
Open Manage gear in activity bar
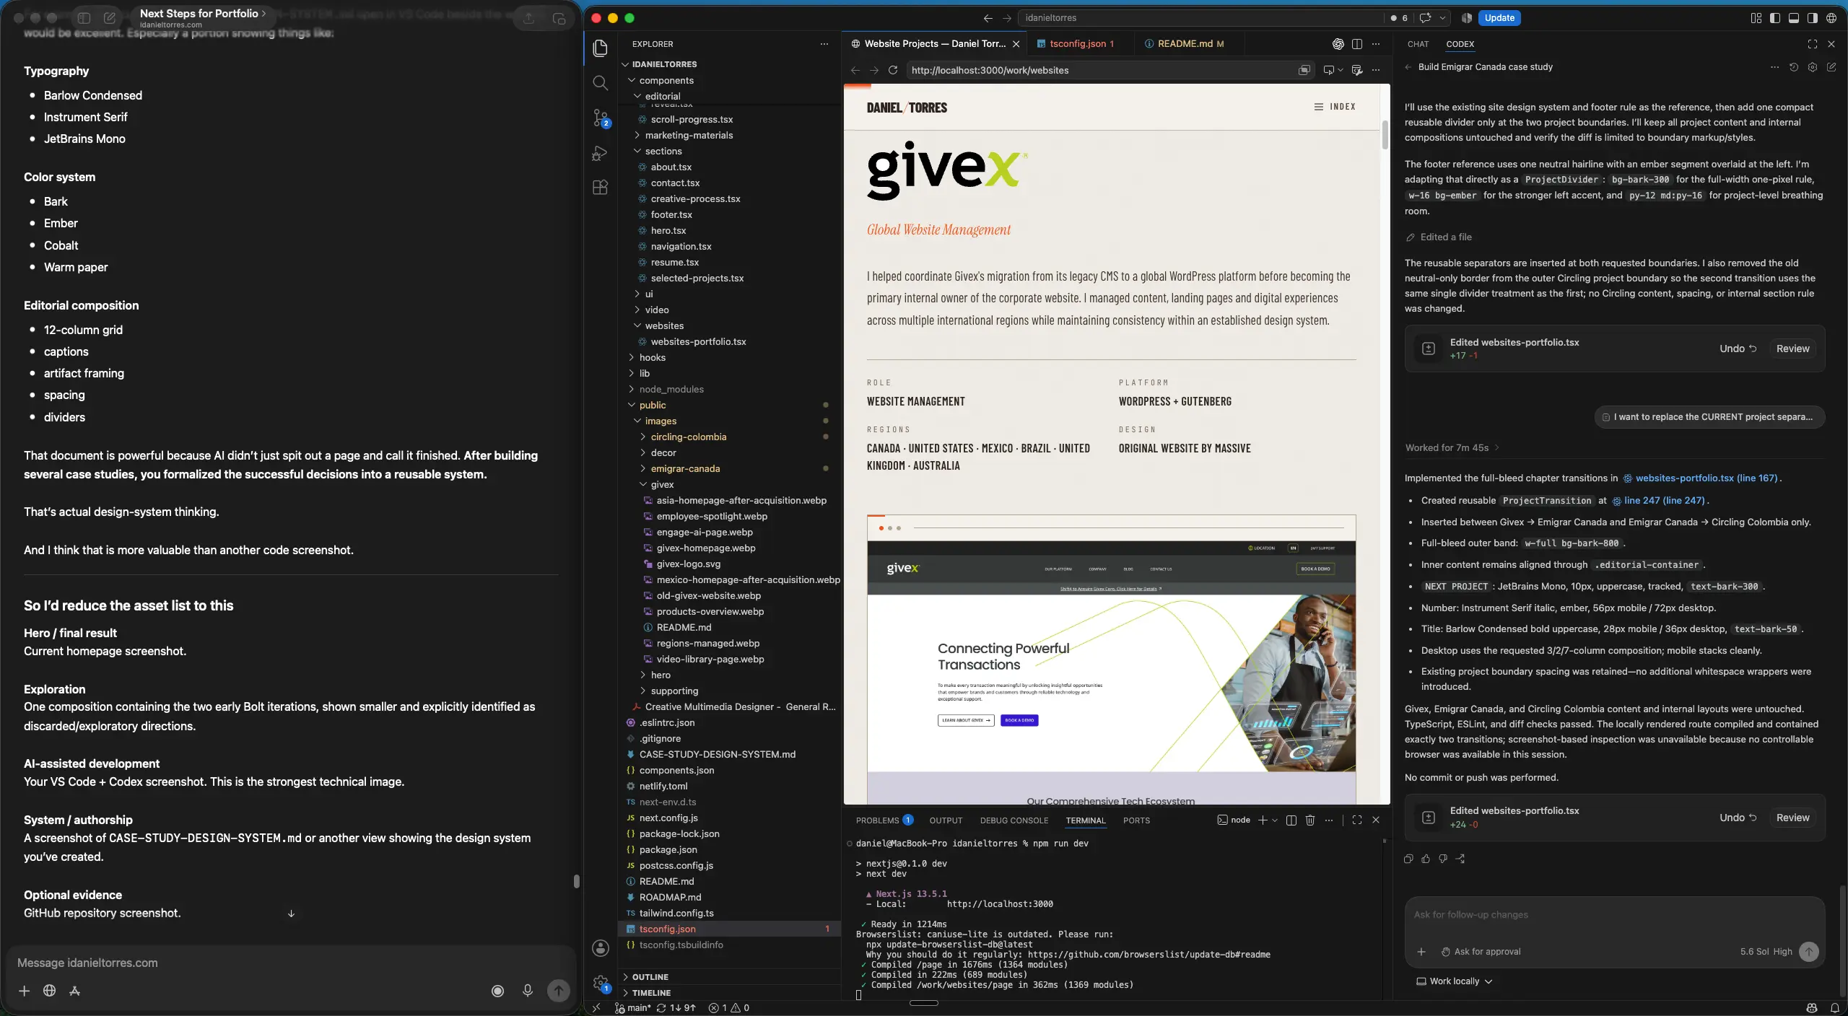tap(600, 983)
